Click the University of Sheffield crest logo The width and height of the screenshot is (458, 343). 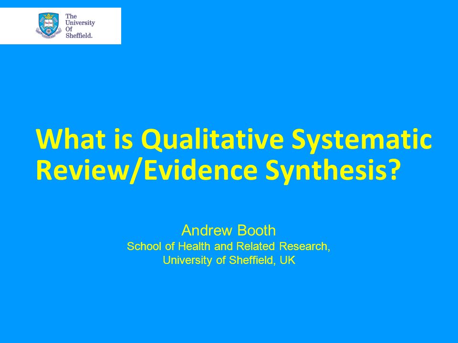(49, 26)
